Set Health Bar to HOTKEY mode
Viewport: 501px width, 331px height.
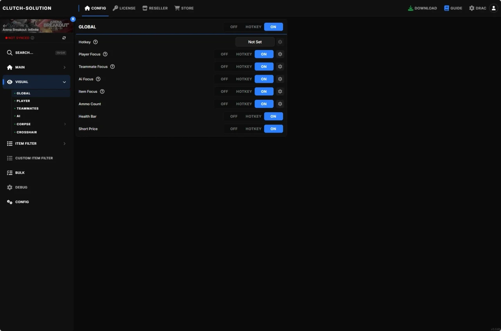point(253,116)
